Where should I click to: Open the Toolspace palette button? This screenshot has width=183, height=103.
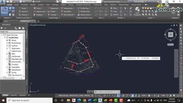tap(4, 11)
